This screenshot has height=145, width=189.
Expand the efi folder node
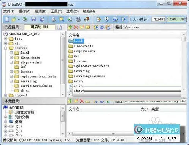pos(5,43)
